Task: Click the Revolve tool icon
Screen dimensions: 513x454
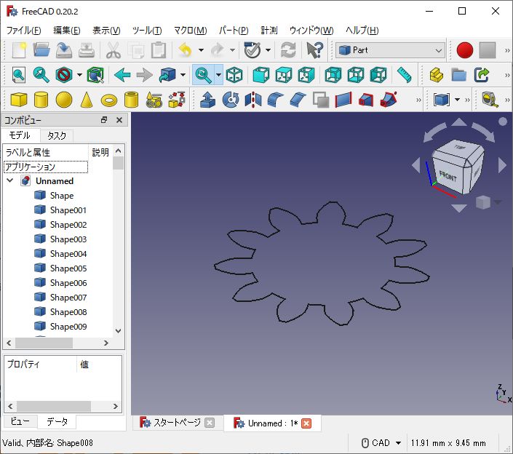Action: tap(231, 100)
